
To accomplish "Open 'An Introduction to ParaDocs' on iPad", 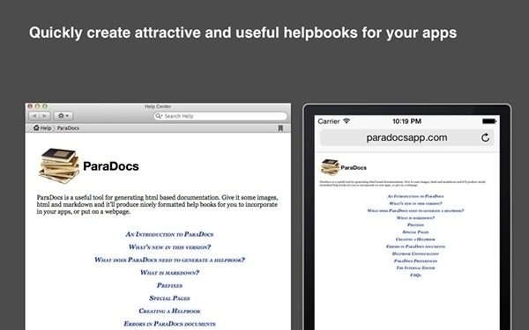I will [x=415, y=196].
